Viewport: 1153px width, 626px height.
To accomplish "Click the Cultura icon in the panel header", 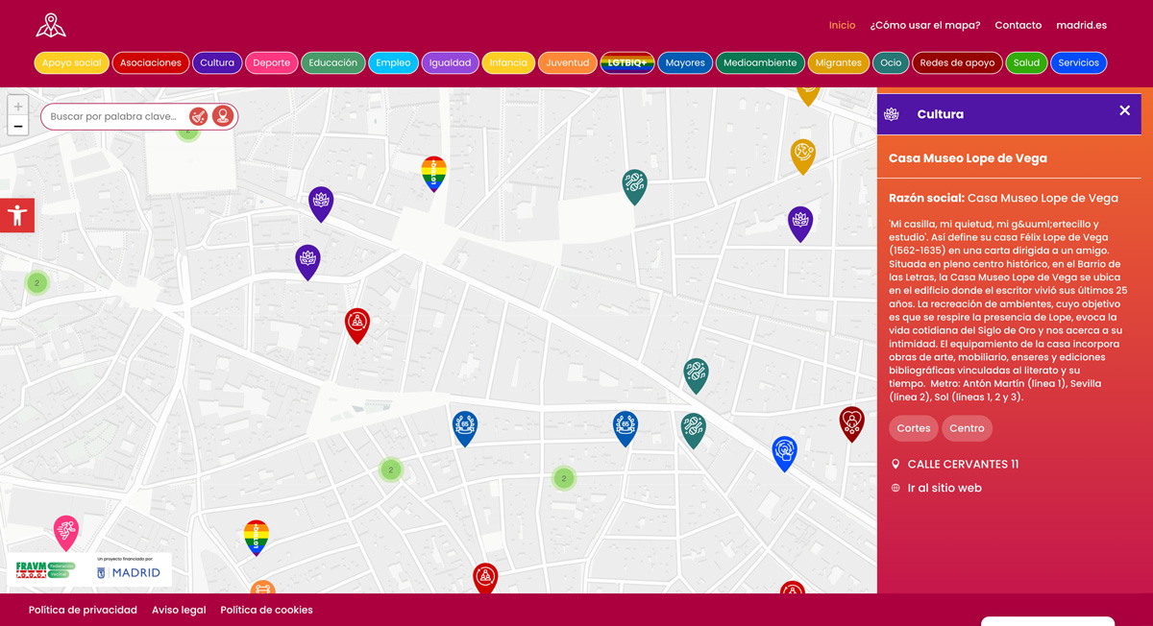I will 892,113.
